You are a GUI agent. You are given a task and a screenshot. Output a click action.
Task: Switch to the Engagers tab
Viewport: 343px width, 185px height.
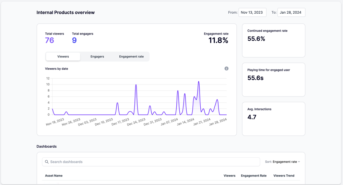pyautogui.click(x=97, y=56)
